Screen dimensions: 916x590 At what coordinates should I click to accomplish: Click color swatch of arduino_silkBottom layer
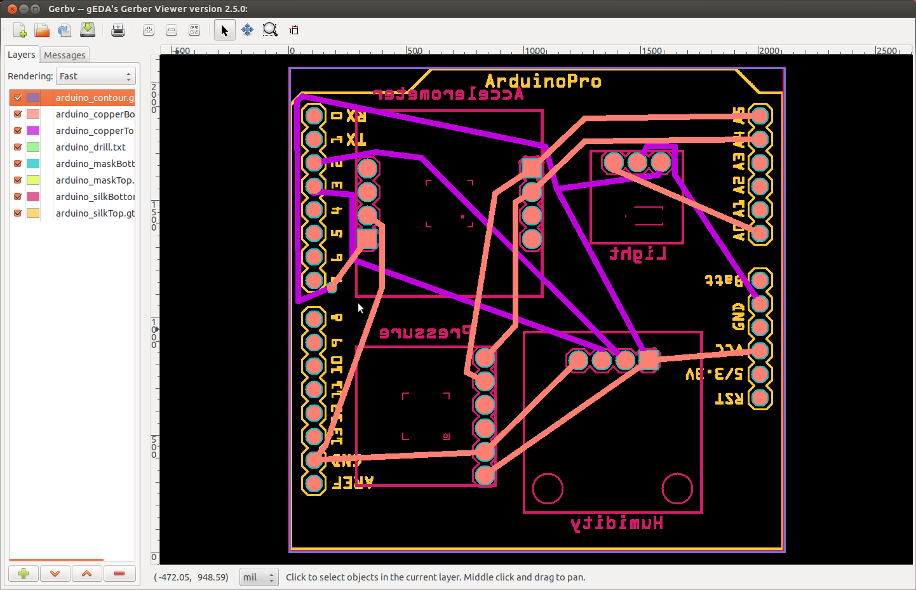coord(33,197)
